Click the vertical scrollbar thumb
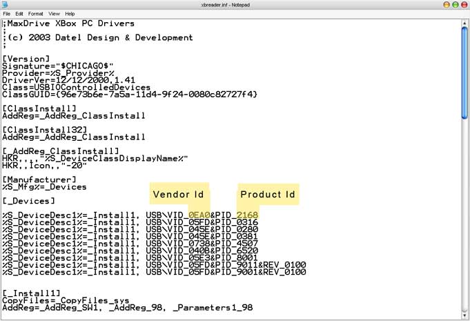Screen dimensions: 470x321 [x=464, y=73]
